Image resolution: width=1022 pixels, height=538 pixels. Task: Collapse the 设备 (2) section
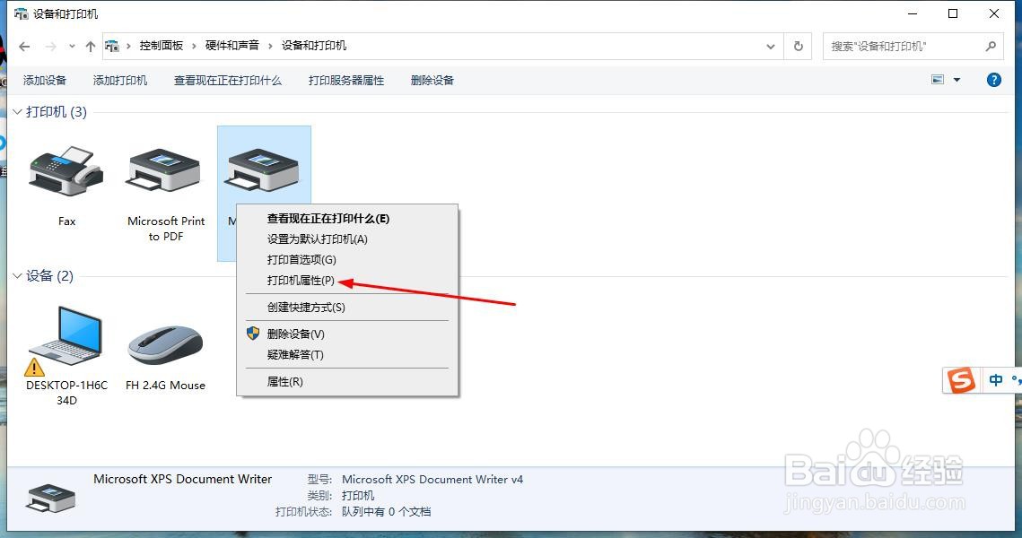16,276
